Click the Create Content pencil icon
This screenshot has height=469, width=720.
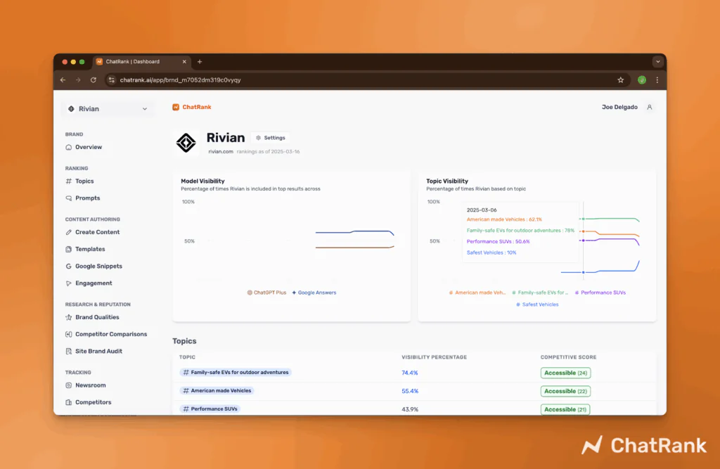click(69, 232)
